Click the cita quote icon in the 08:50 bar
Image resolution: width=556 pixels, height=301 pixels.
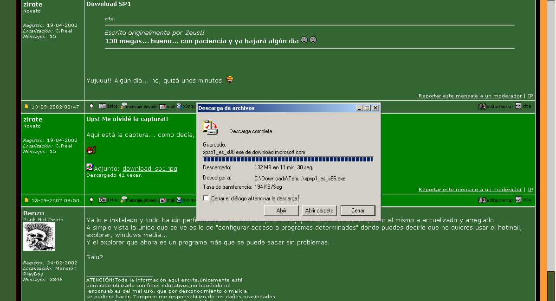[x=523, y=199]
